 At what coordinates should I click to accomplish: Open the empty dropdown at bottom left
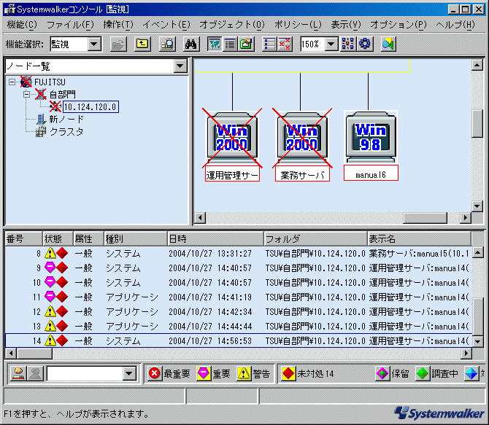click(x=129, y=373)
